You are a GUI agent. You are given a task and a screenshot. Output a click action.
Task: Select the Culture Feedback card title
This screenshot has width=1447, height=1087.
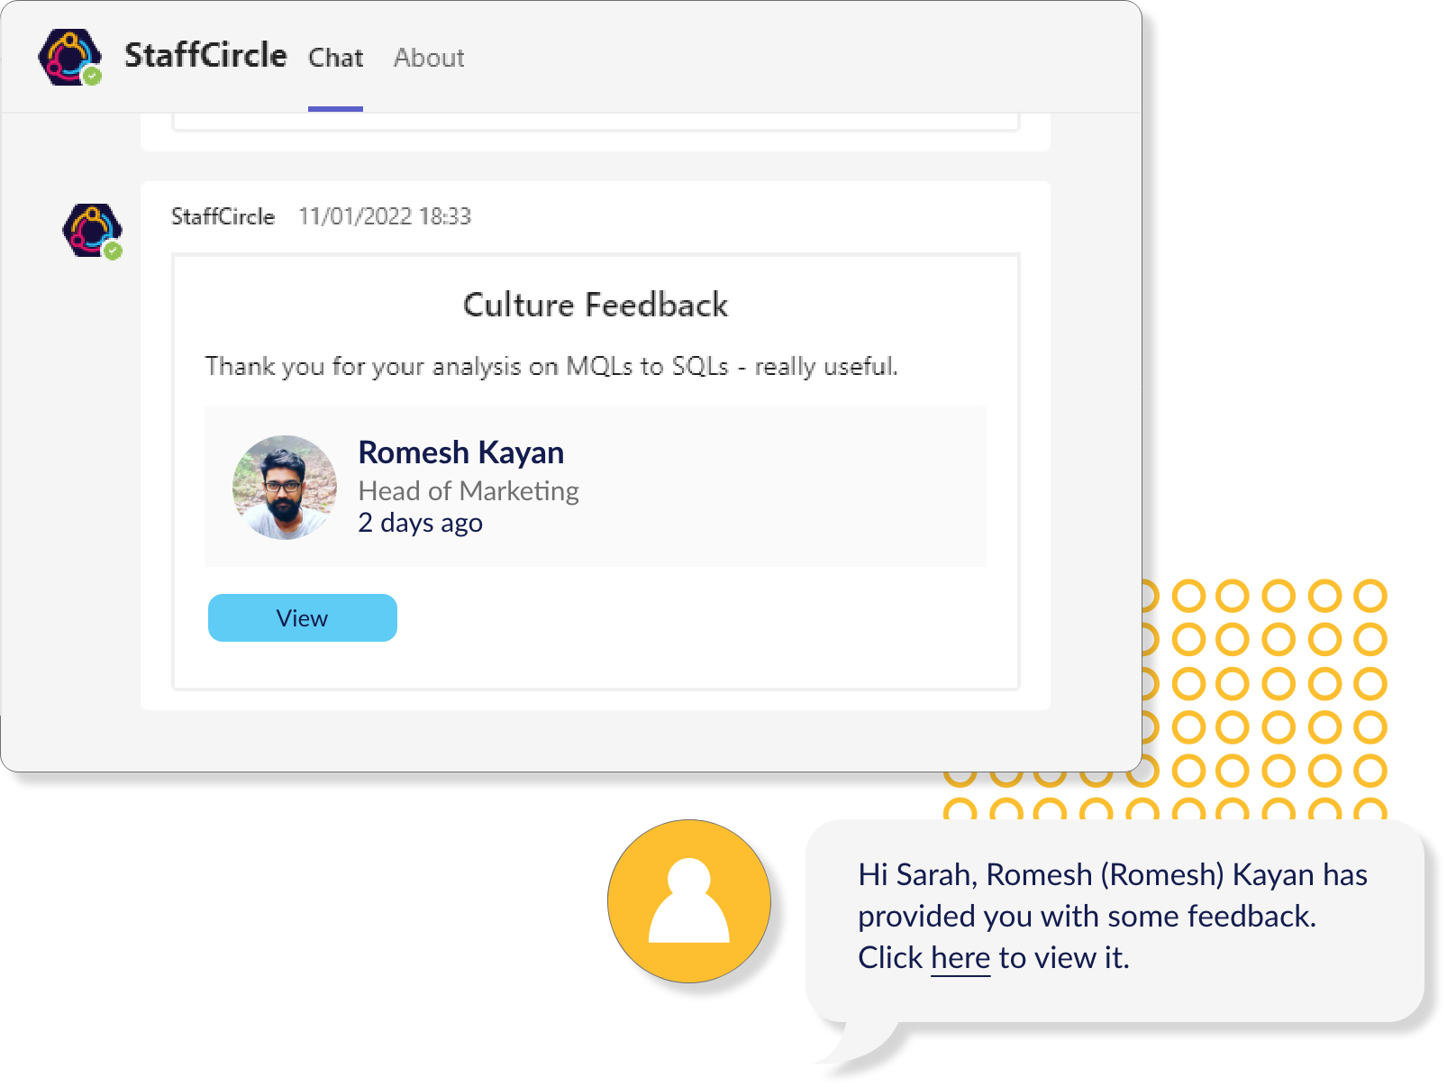[x=596, y=305]
